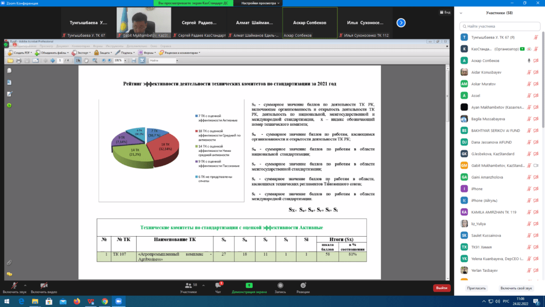This screenshot has height=307, width=545.
Task: Click the Print icon in Acrobat
Action: [19, 61]
